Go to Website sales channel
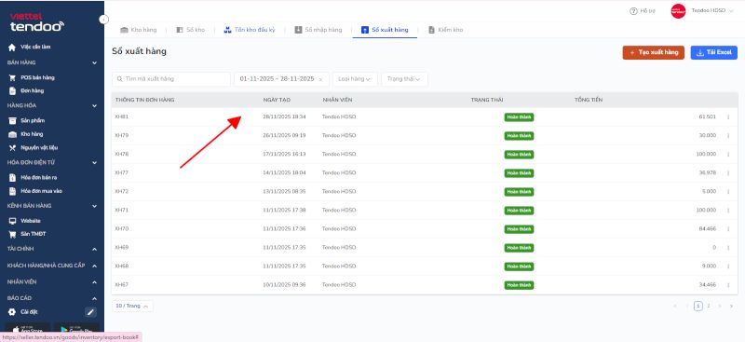Viewport: 745px width, 342px height. tap(25, 221)
